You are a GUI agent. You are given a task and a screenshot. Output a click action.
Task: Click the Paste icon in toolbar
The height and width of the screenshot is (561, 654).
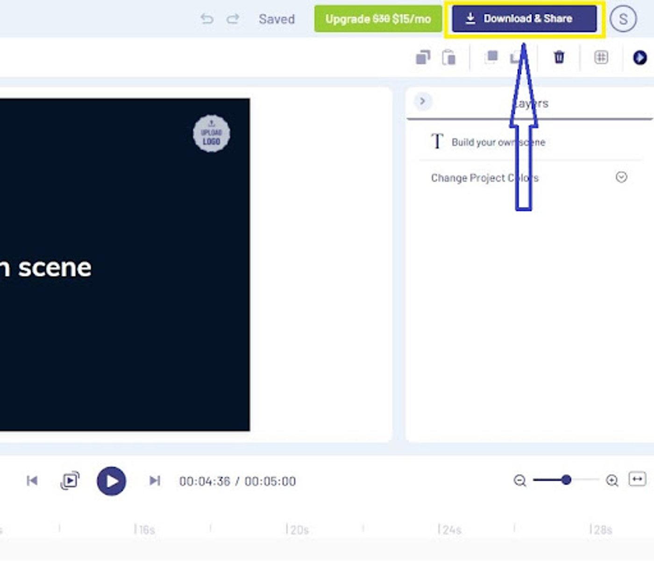tap(449, 57)
